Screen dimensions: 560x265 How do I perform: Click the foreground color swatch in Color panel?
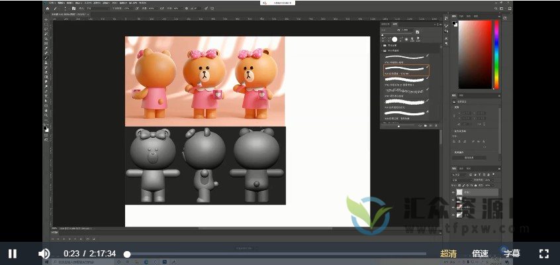pos(454,23)
